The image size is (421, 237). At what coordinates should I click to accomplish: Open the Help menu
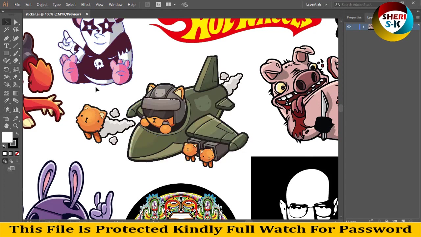[132, 5]
